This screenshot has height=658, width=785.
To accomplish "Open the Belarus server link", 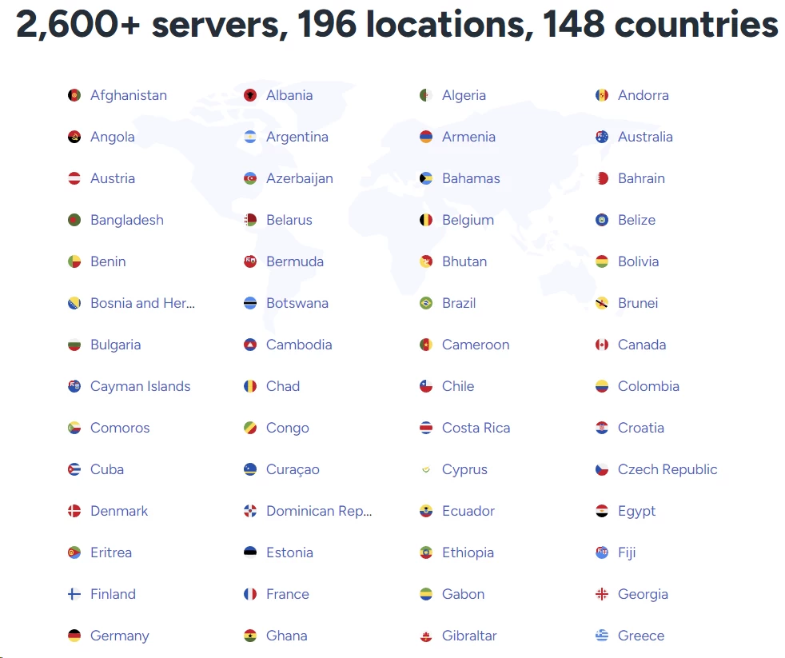I will point(289,220).
